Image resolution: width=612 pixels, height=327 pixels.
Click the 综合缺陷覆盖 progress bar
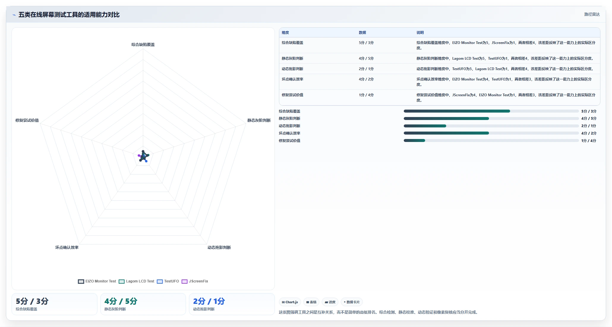[x=491, y=111]
